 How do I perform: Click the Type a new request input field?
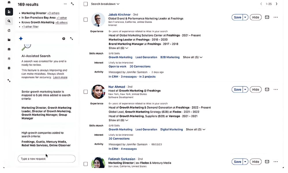point(46,159)
